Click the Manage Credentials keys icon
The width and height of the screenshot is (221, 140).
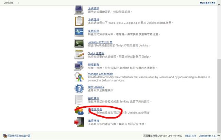79,77
